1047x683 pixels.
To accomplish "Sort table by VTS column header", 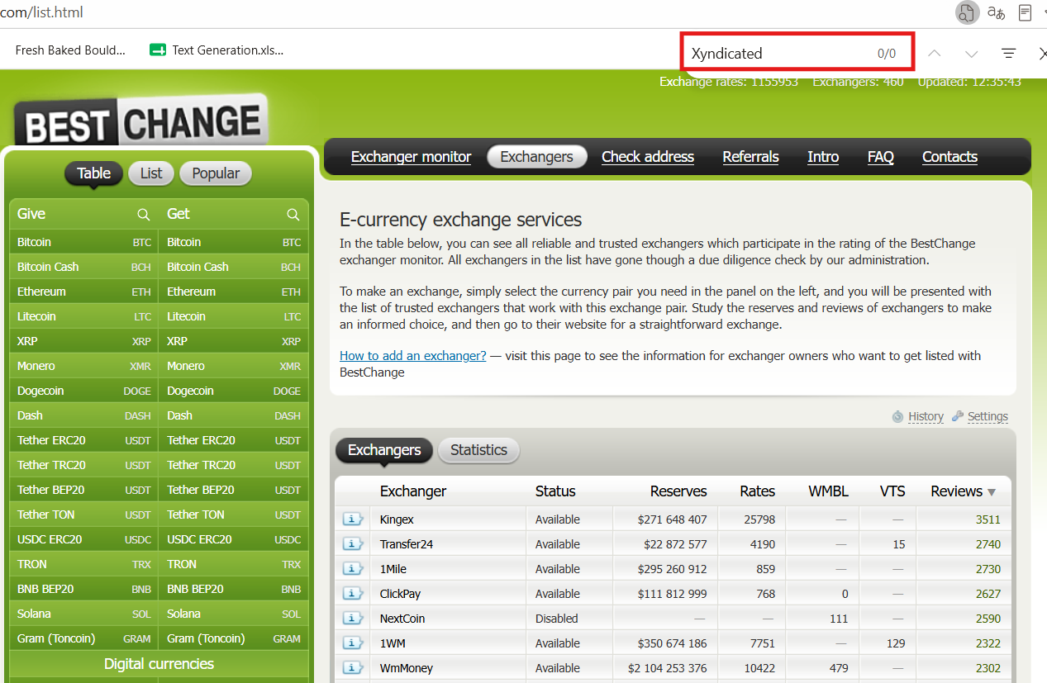I will pos(892,491).
